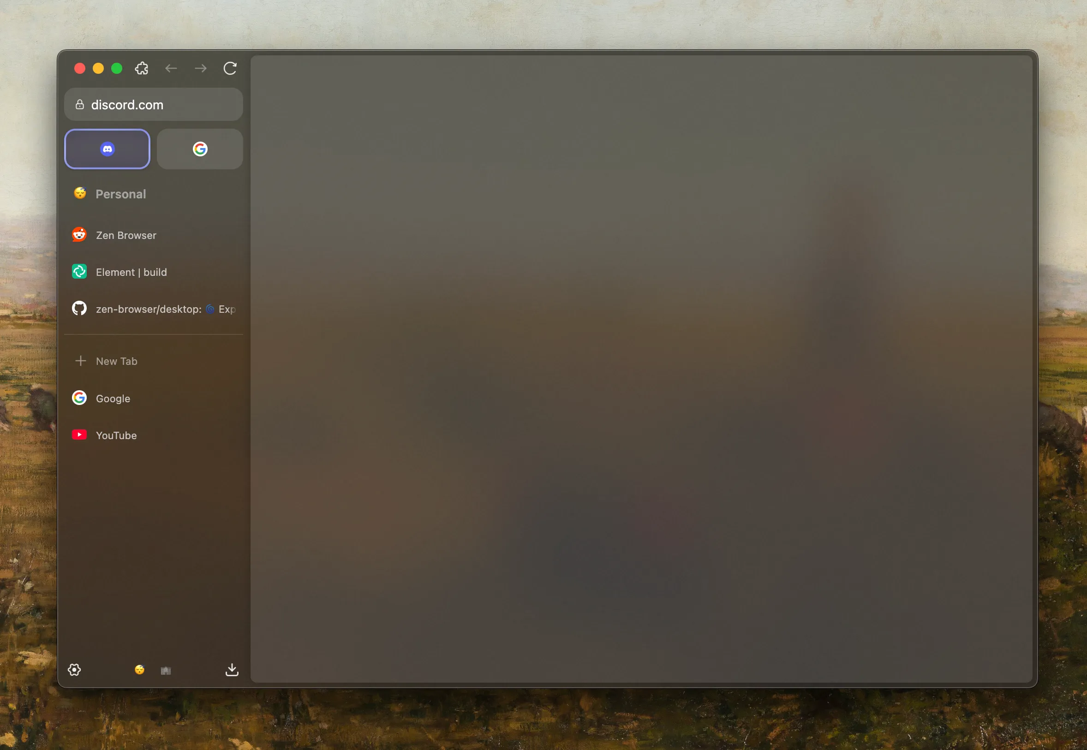
Task: Select the Google icon tab
Action: tap(200, 149)
